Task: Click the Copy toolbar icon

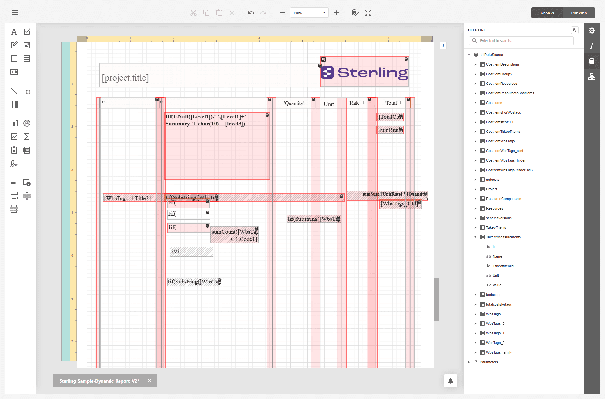Action: pyautogui.click(x=206, y=13)
